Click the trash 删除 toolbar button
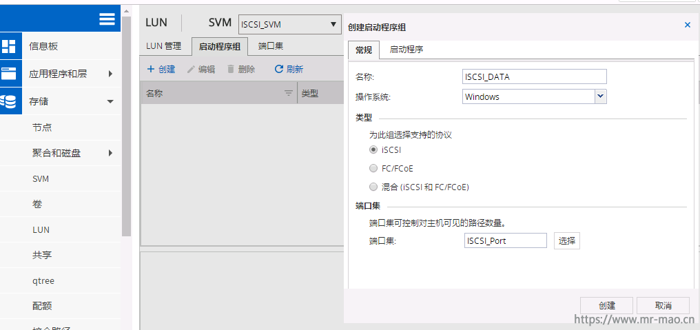This screenshot has width=700, height=330. coord(241,69)
